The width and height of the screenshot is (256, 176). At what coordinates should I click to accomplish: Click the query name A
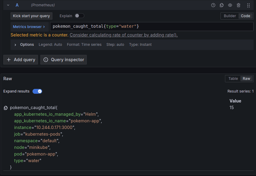[x=17, y=5]
